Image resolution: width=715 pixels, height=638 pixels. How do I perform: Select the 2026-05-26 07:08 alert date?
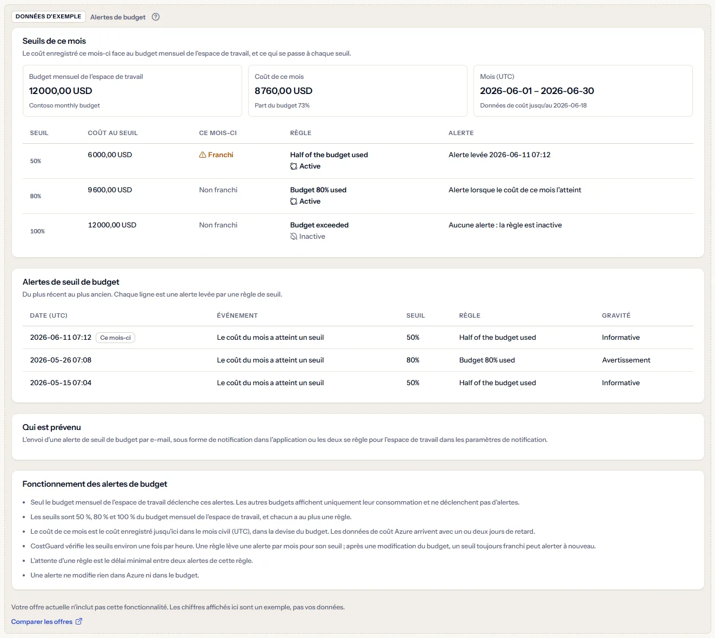(61, 360)
